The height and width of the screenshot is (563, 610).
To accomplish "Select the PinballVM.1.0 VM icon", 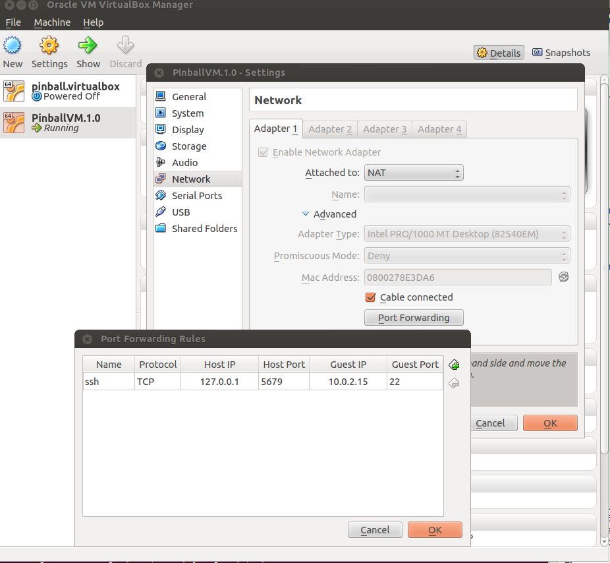I will point(14,122).
